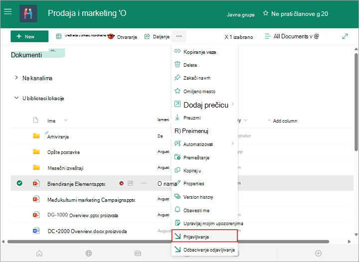Open the Ime column sort dropdown
This screenshot has width=359, height=262.
pyautogui.click(x=66, y=120)
